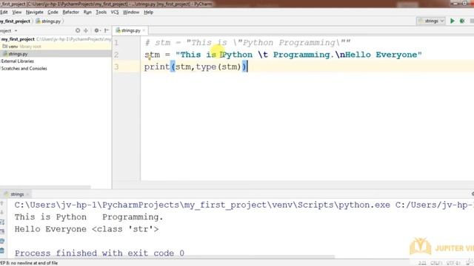Click the word Programming in line 2 string
Screen dimensions: 474x266
[x=301, y=55]
